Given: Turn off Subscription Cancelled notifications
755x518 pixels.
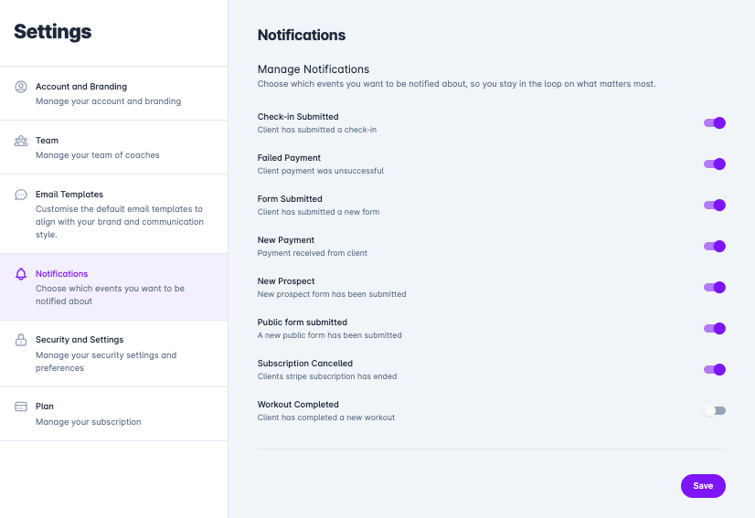Looking at the screenshot, I should (715, 370).
